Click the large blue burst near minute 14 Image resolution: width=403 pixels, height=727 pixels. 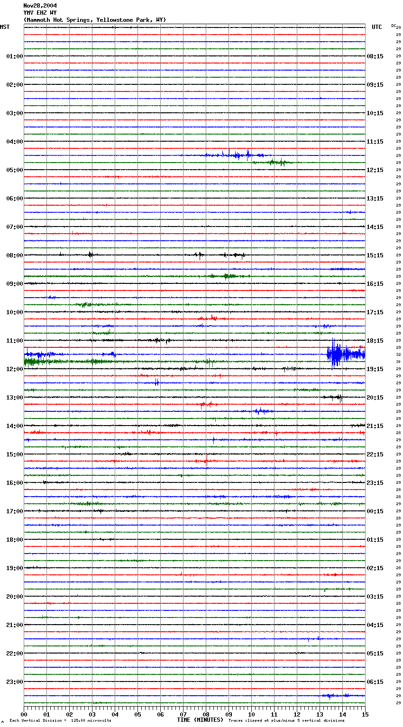pos(345,353)
